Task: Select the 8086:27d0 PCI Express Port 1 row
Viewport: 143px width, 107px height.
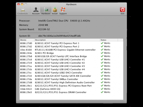Action: coord(71,43)
